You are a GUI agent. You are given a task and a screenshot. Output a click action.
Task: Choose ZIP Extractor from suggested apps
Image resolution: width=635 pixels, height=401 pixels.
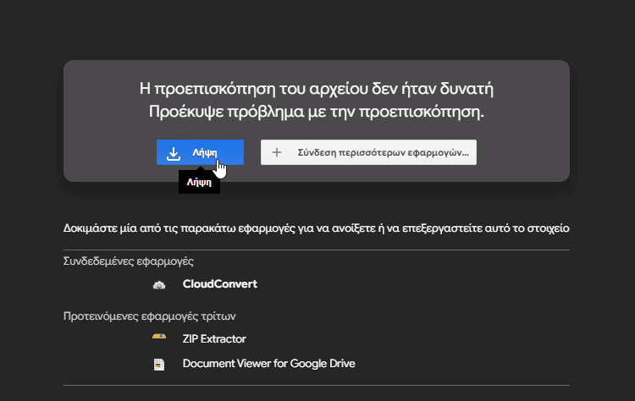pos(214,338)
